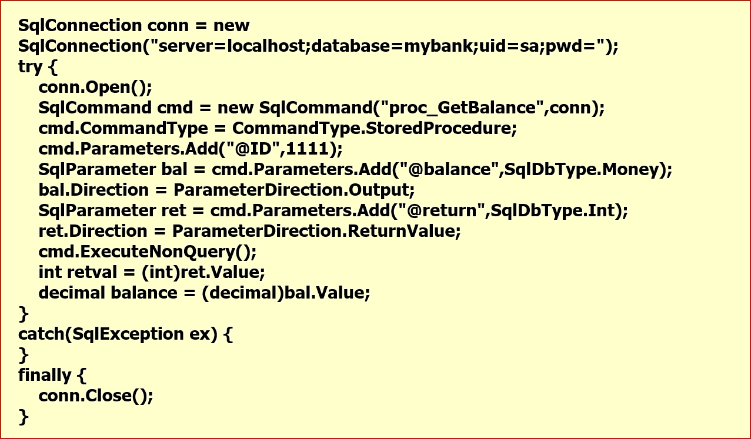Click CommandType.StoredProcedure text
This screenshot has height=439, width=751.
point(375,129)
